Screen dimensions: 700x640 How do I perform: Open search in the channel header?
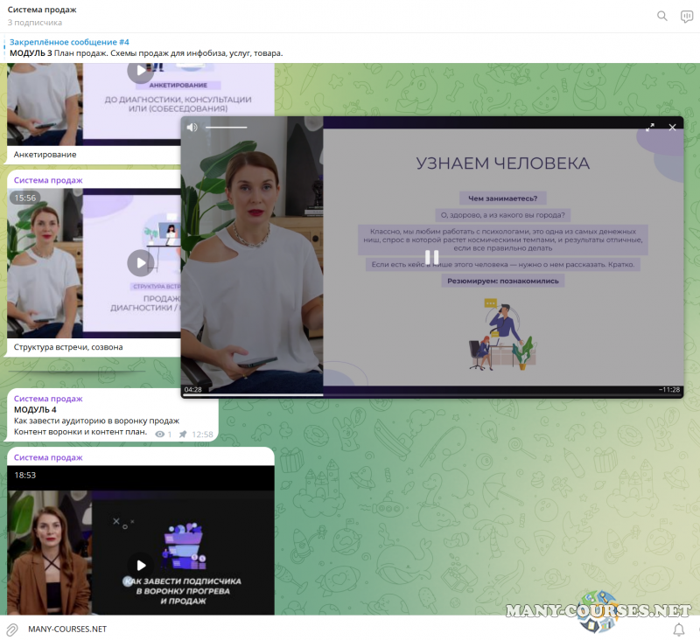click(x=662, y=16)
